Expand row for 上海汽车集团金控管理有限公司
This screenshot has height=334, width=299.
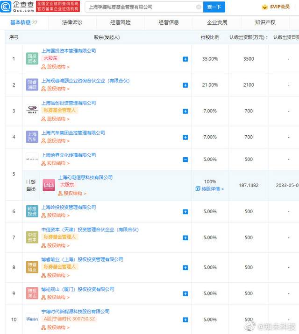pos(185,138)
